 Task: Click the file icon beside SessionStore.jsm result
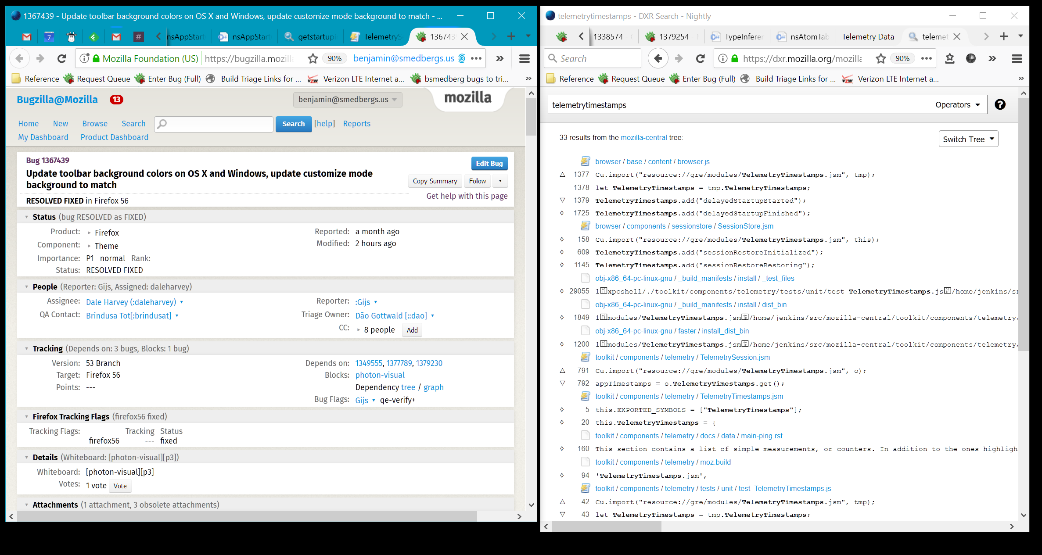click(x=585, y=226)
